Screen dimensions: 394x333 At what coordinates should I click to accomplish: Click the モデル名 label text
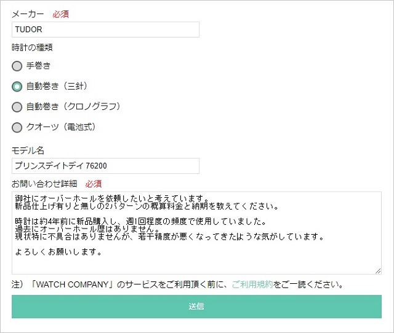pos(28,150)
